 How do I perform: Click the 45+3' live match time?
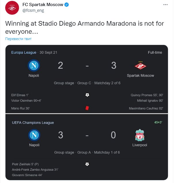pos(158,122)
